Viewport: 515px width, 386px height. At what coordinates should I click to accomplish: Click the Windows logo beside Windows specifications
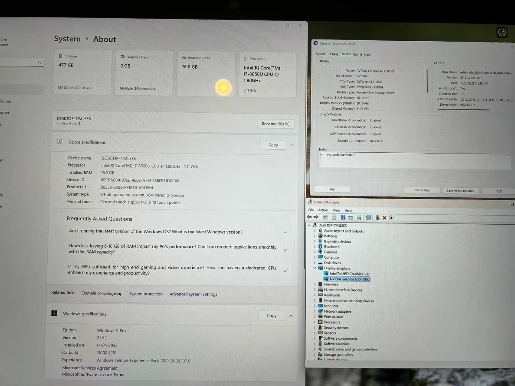[55, 314]
